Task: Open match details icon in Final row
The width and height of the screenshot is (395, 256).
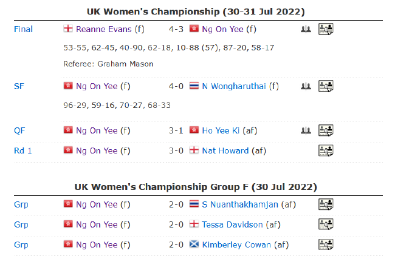Action: [x=326, y=29]
